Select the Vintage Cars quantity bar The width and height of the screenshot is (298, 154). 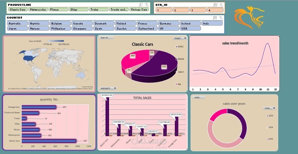(x=39, y=107)
